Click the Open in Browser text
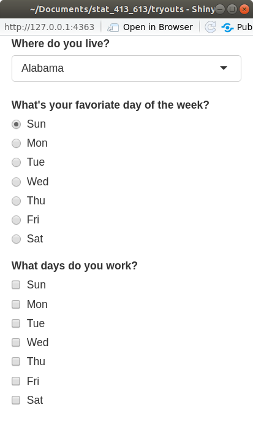Image resolution: width=253 pixels, height=421 pixels. tap(158, 27)
